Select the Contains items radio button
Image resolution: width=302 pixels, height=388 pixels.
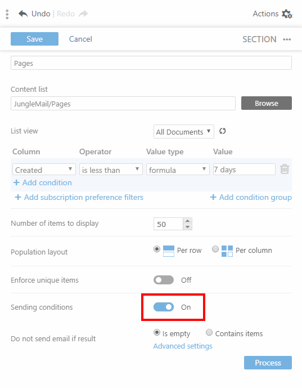[x=209, y=332]
